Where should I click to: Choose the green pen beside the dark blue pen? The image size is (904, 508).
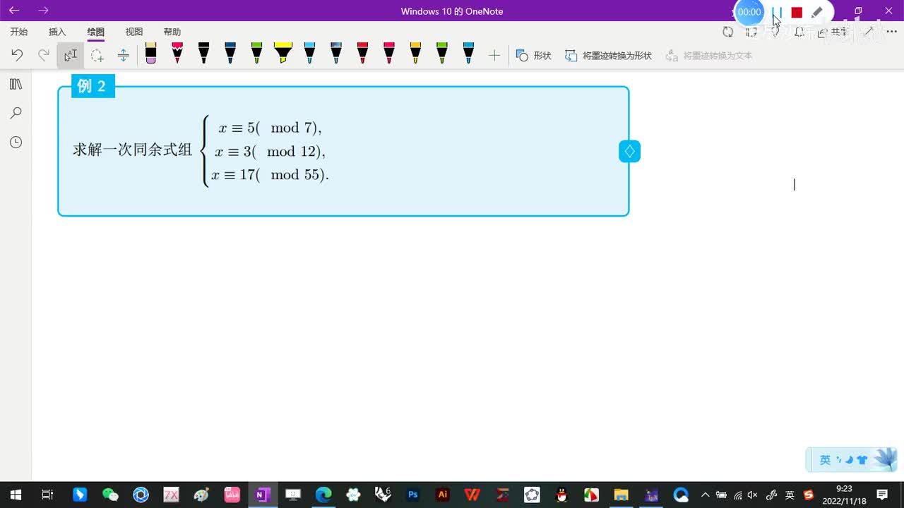click(256, 53)
